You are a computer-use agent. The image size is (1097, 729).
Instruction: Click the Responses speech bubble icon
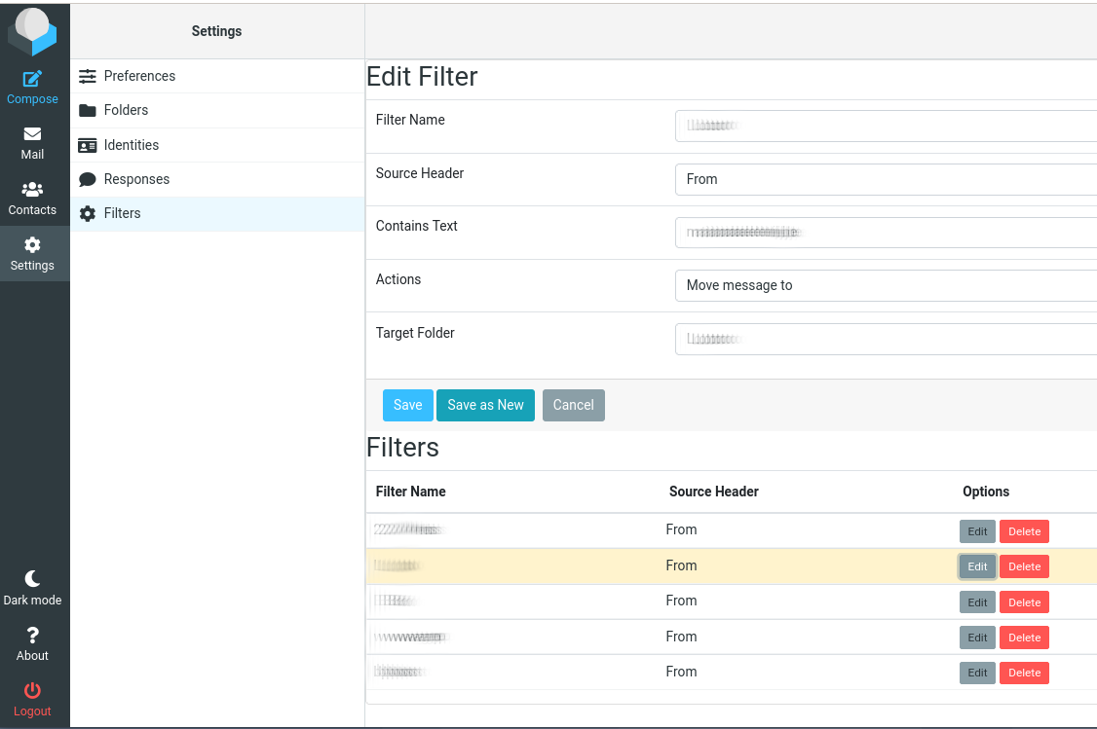coord(88,180)
